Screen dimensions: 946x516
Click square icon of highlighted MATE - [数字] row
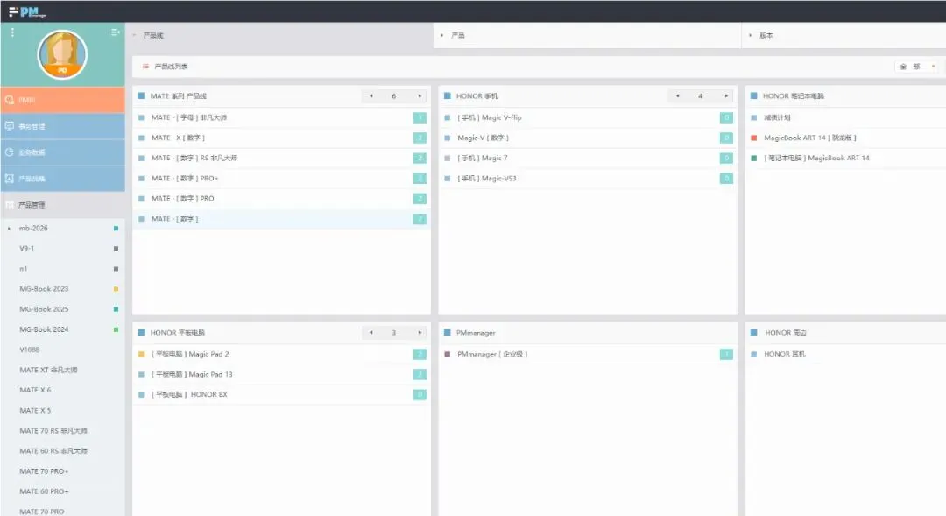[141, 219]
